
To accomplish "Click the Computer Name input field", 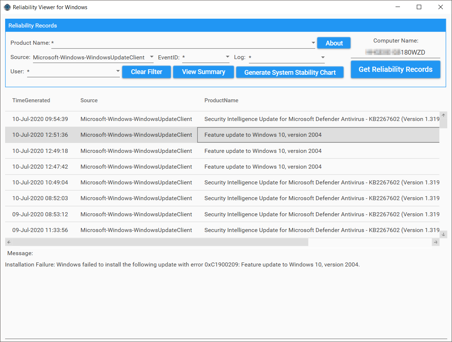I will (x=396, y=52).
